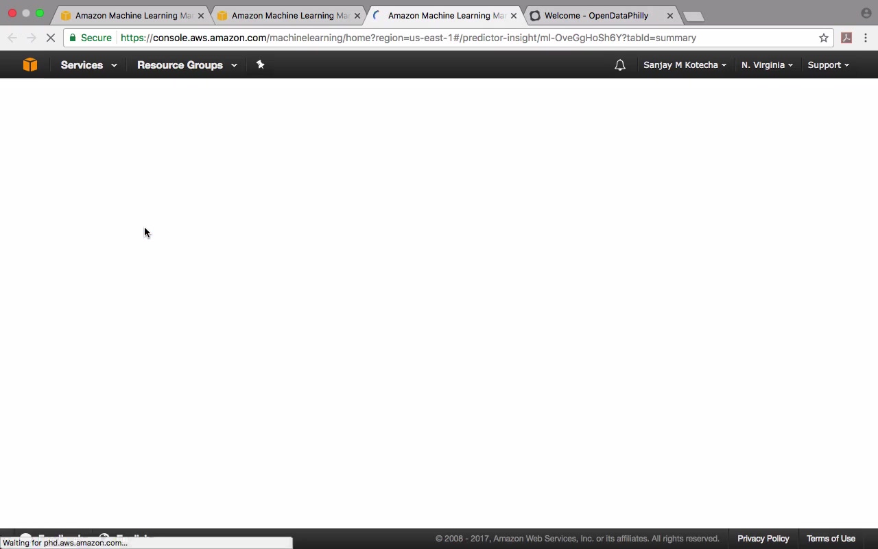This screenshot has width=878, height=549.
Task: Go back with the browser back arrow
Action: pos(12,38)
